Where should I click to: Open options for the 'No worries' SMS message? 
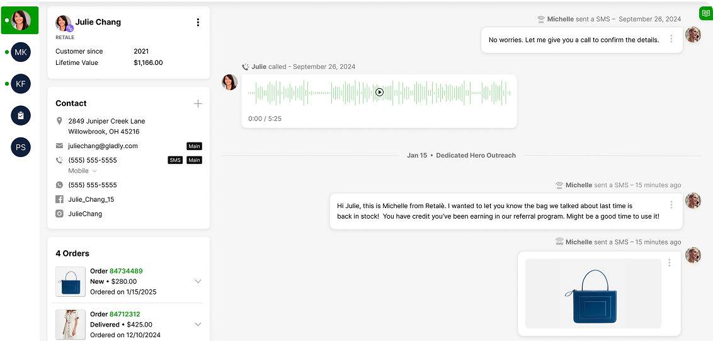click(671, 39)
